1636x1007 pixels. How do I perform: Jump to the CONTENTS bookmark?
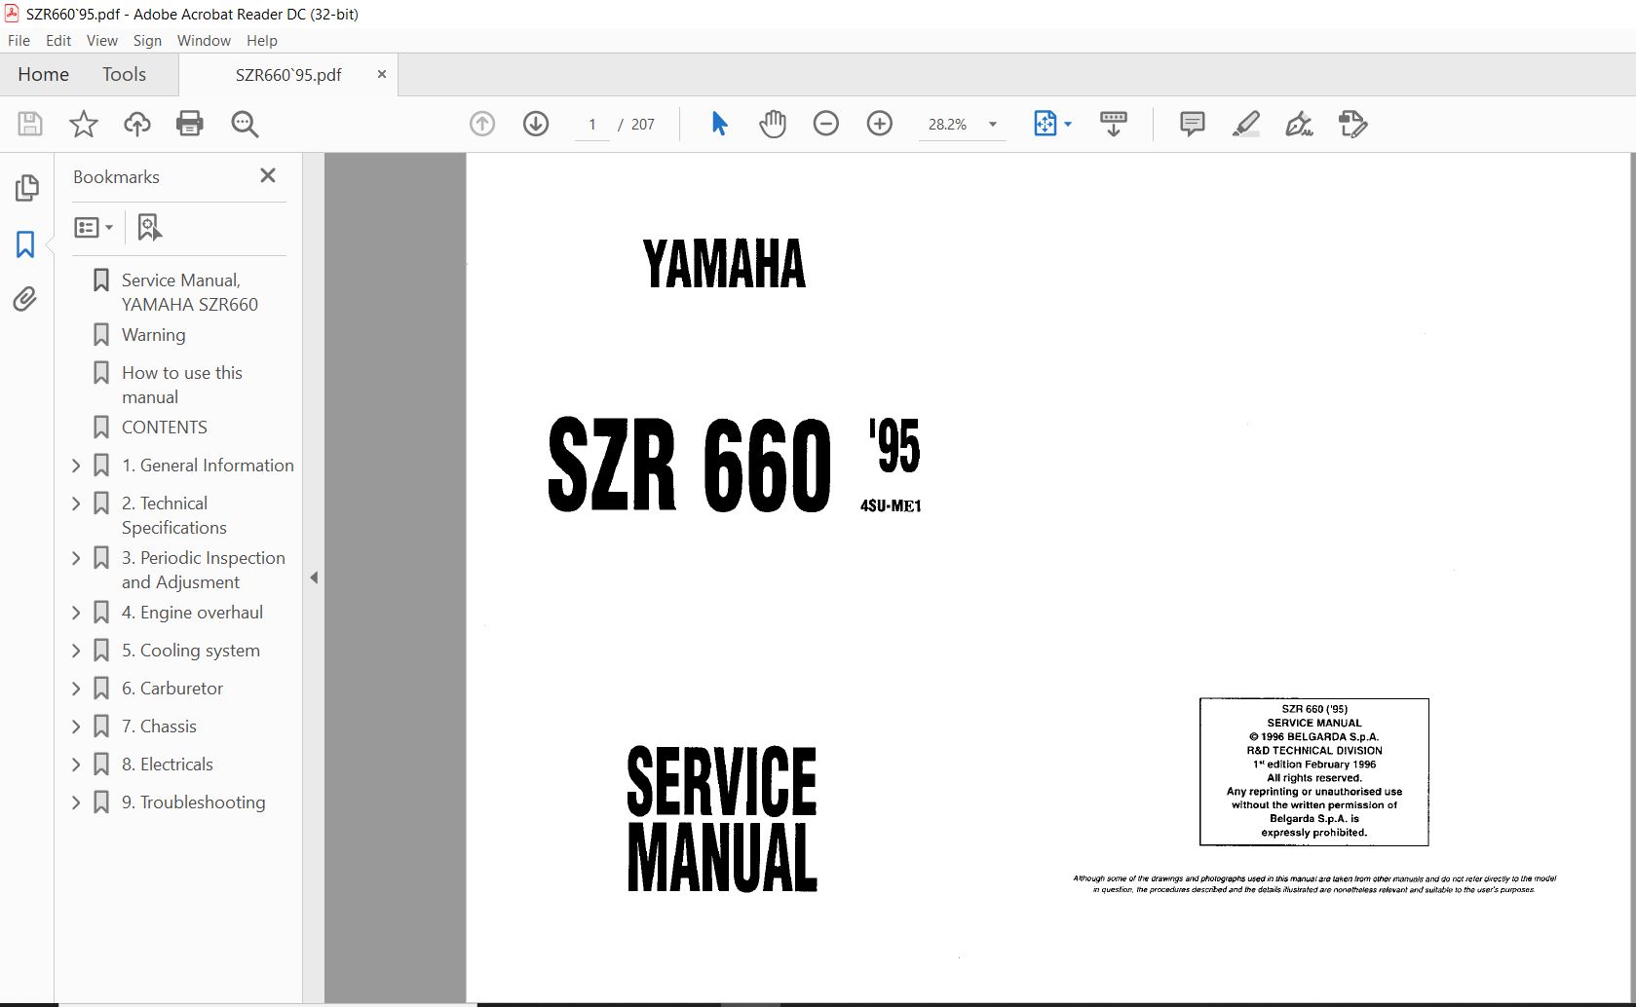(x=164, y=428)
